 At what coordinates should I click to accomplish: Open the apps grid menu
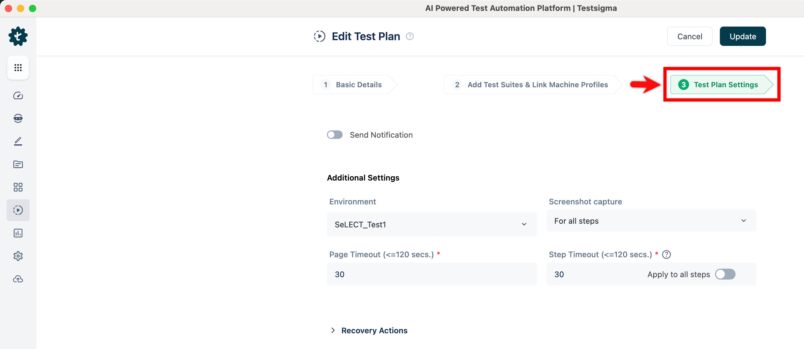click(18, 68)
